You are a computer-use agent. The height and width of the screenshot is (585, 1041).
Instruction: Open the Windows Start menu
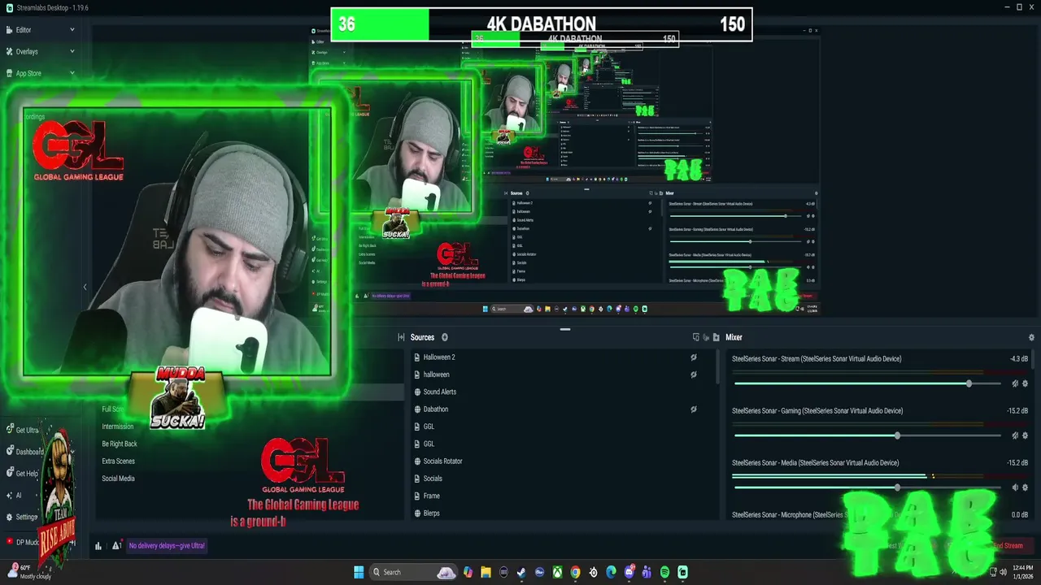[x=359, y=572]
